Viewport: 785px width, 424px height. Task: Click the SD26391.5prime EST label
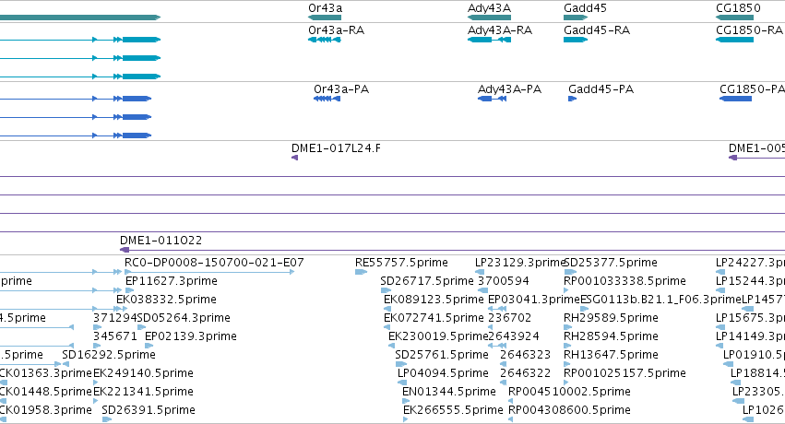(x=149, y=410)
